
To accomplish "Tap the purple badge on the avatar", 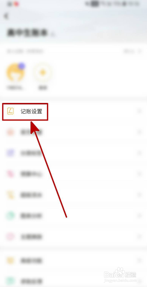I will 22,66.
